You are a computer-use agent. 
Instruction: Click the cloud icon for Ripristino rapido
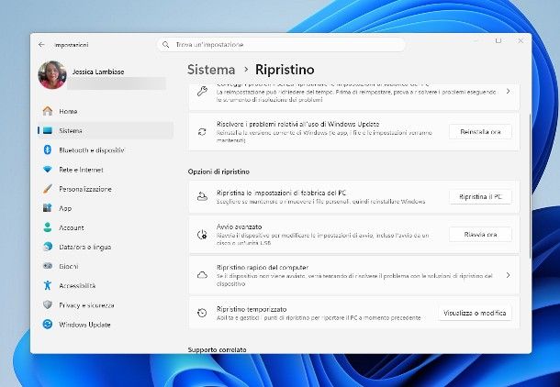pyautogui.click(x=202, y=275)
